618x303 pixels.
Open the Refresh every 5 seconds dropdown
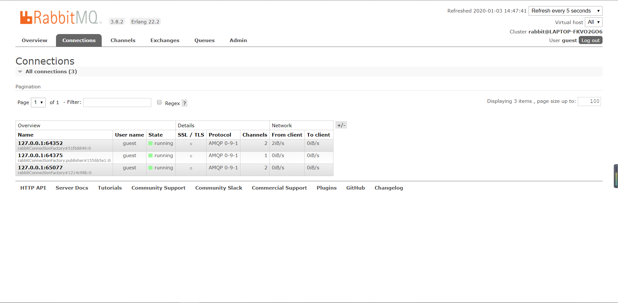coord(565,11)
